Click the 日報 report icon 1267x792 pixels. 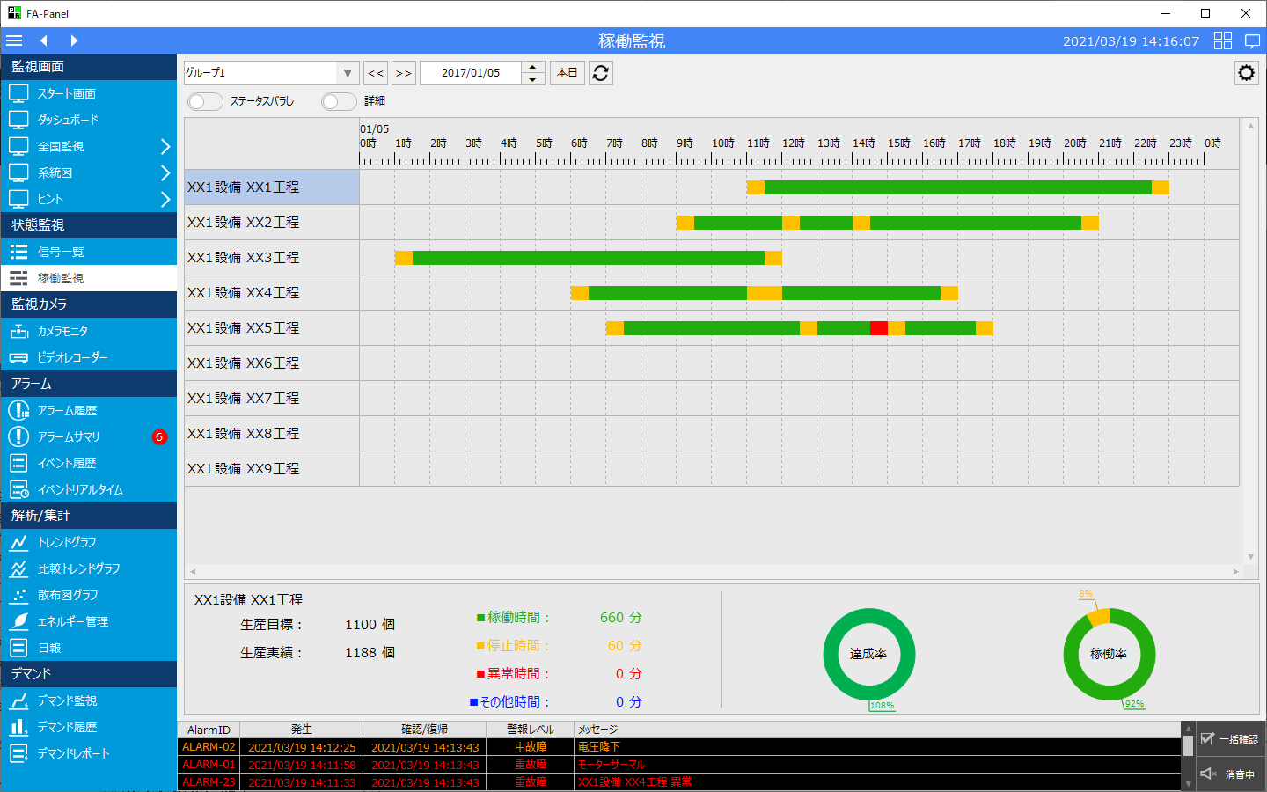pos(18,648)
